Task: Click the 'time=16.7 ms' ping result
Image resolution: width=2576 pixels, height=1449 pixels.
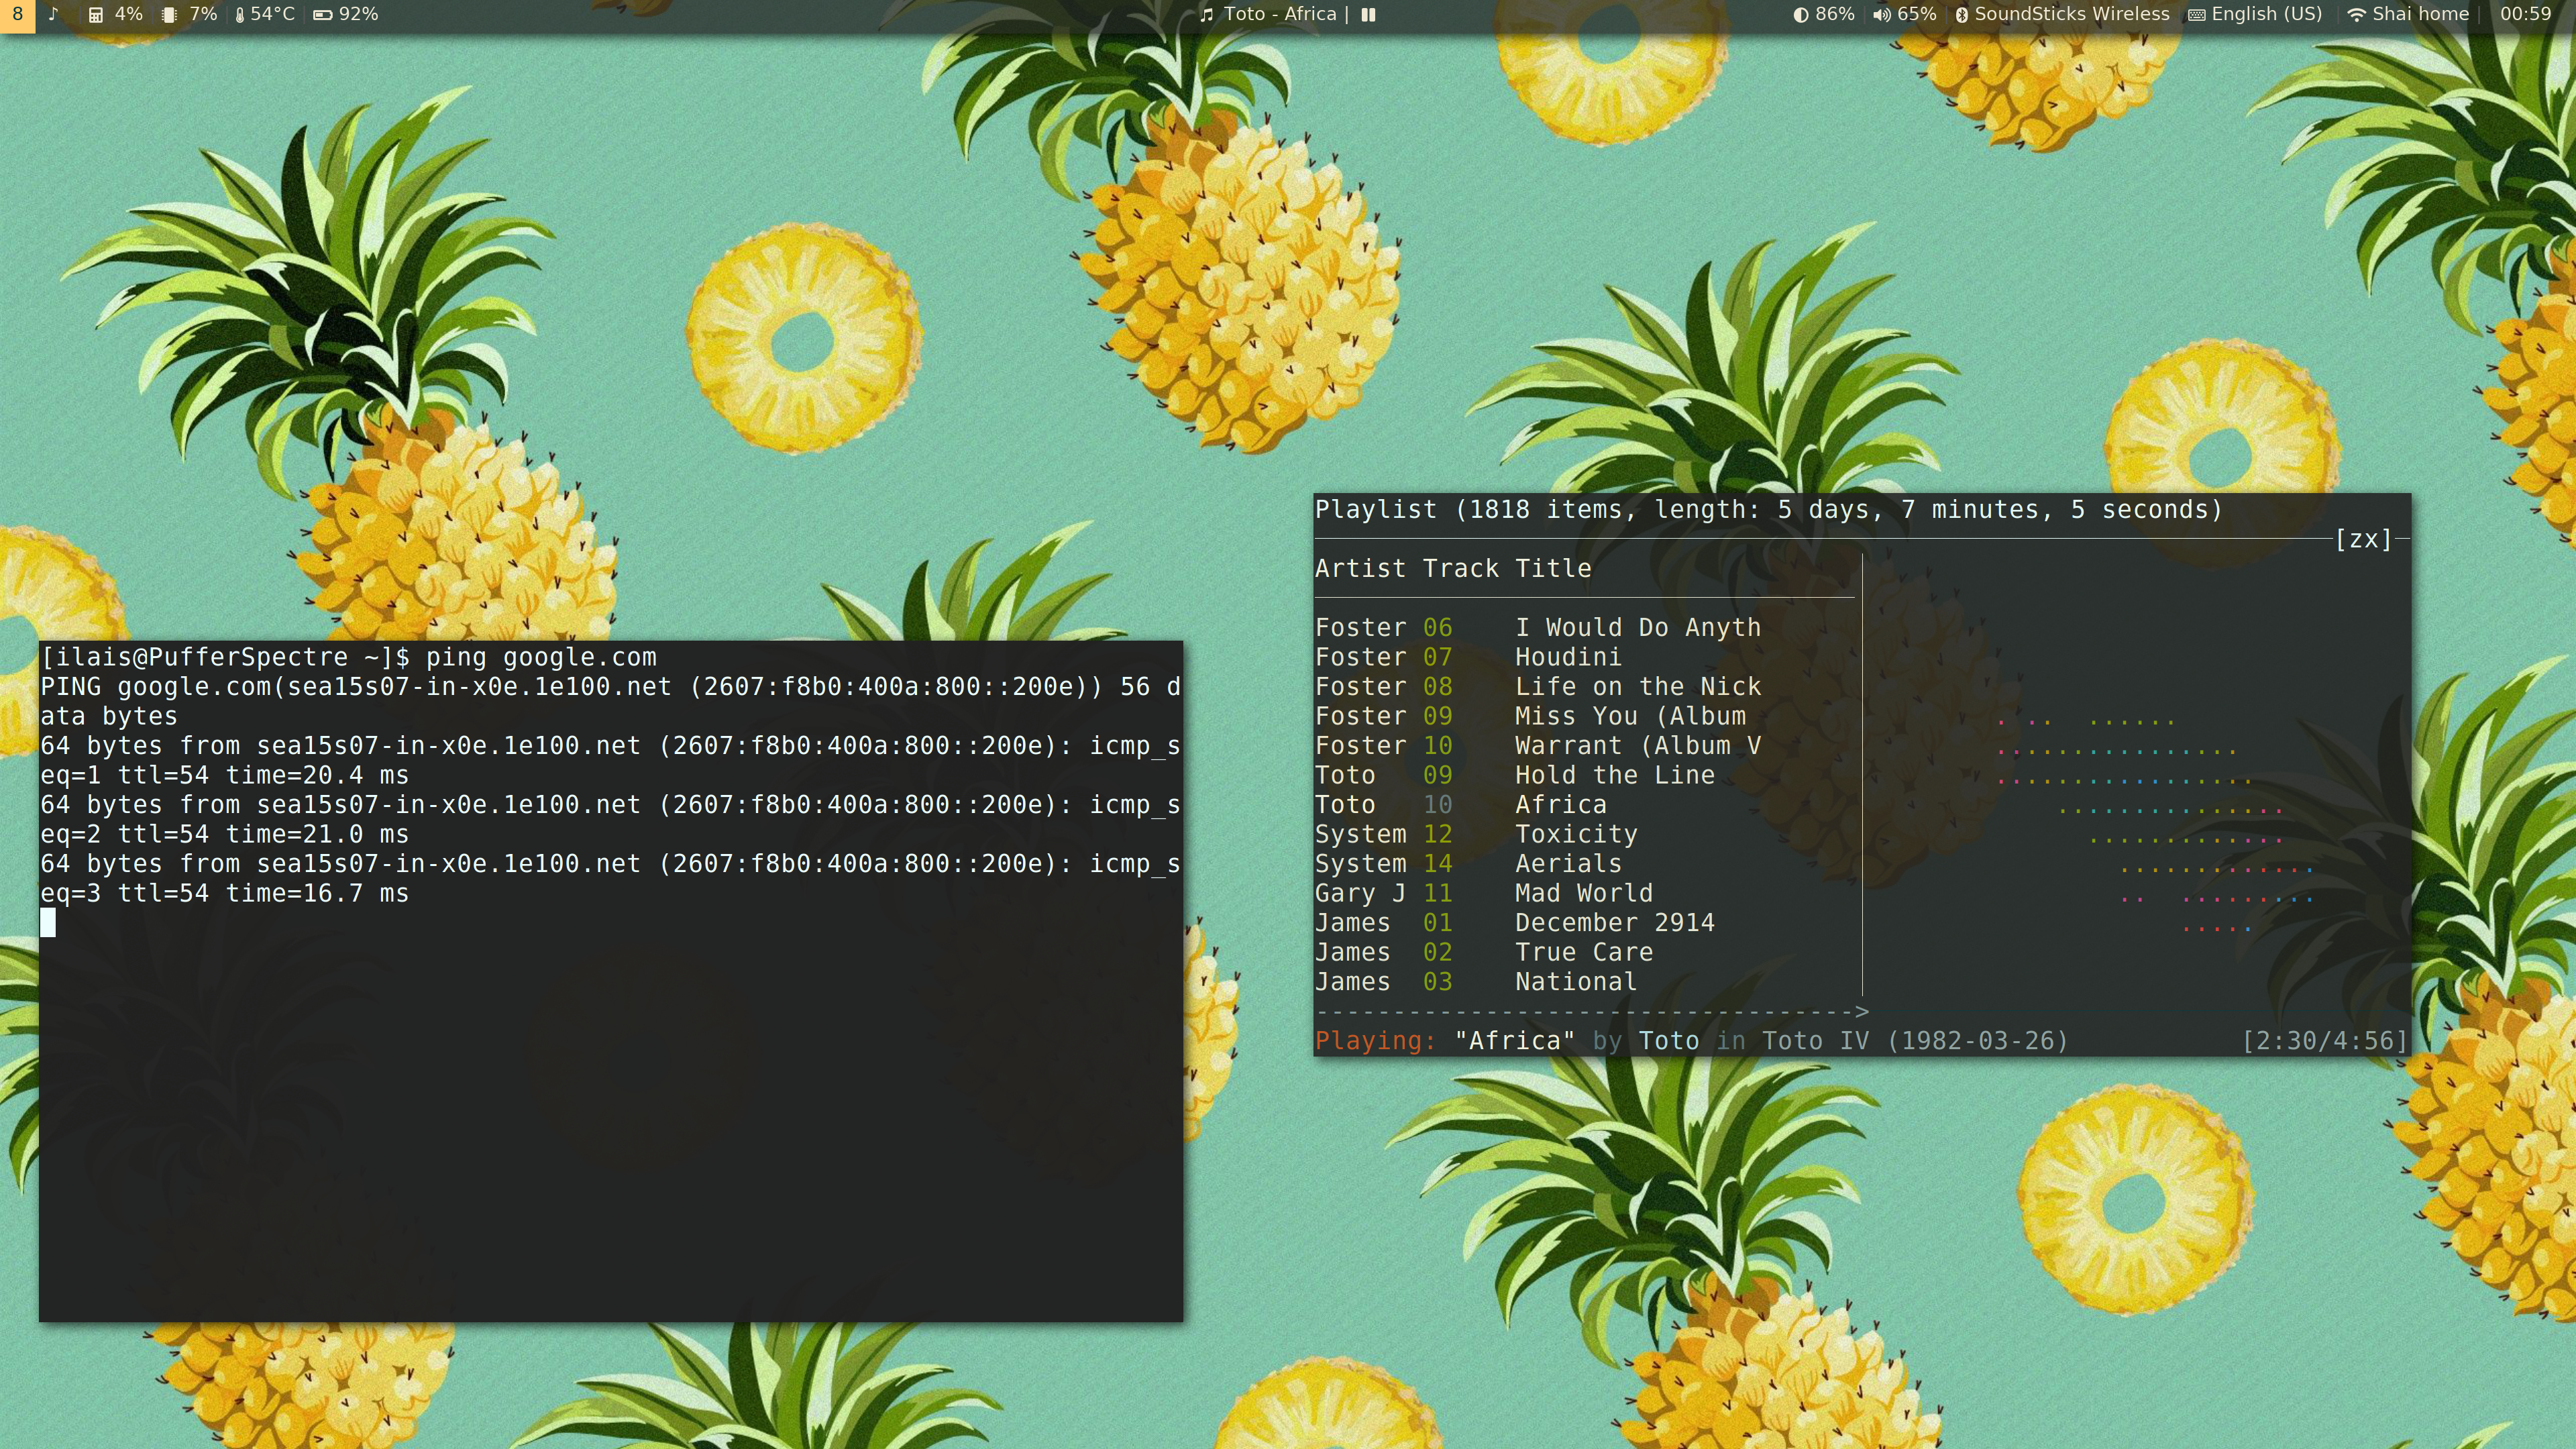Action: click(x=317, y=894)
